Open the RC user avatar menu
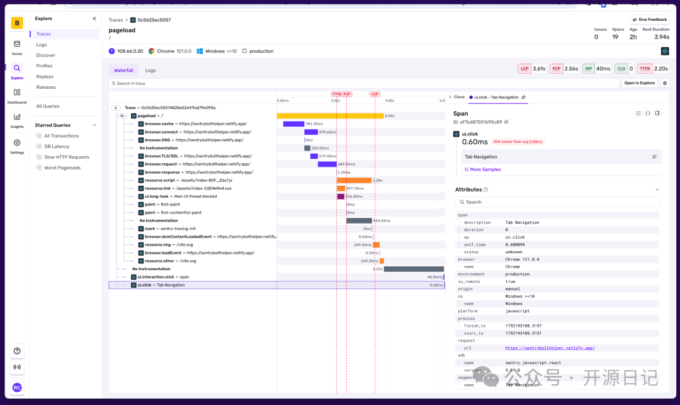 pyautogui.click(x=17, y=387)
